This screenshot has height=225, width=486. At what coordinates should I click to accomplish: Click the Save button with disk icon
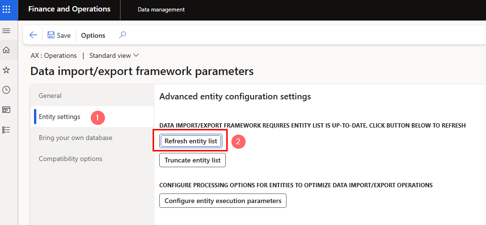coord(59,35)
